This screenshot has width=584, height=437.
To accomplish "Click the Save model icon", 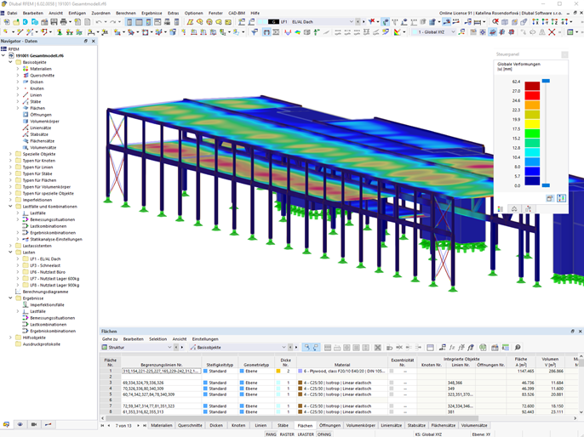I will click(x=54, y=22).
